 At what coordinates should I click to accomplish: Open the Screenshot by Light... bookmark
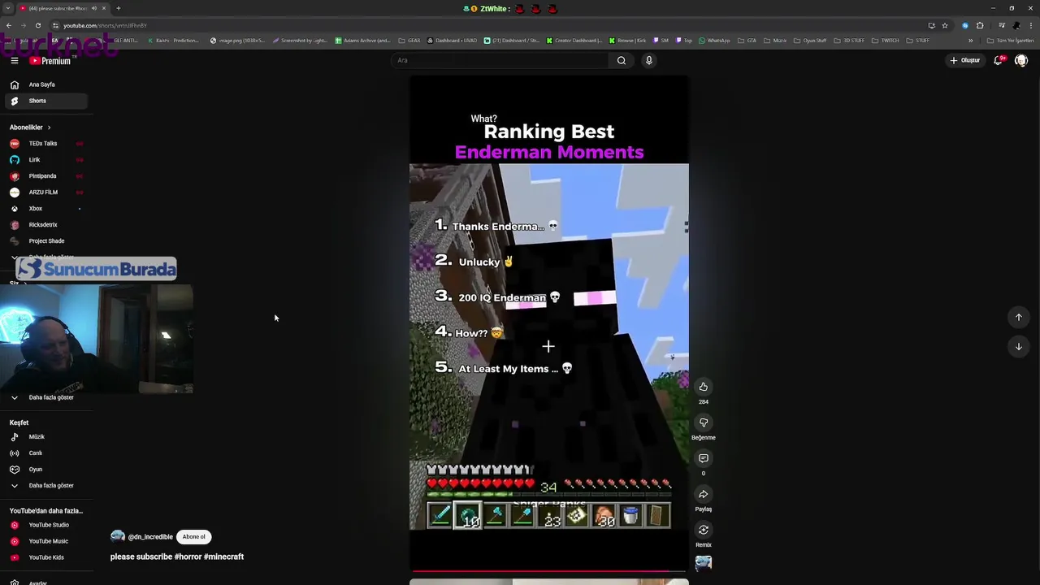click(300, 40)
